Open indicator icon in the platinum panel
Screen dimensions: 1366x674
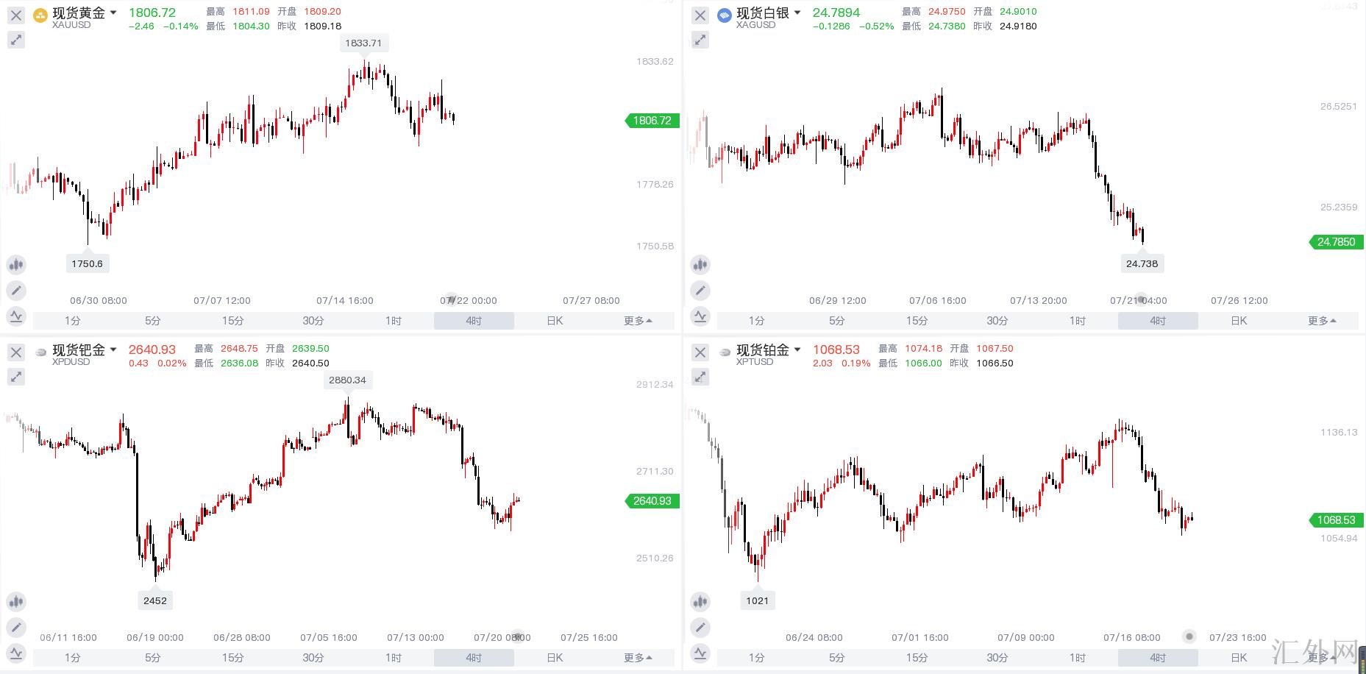click(700, 653)
